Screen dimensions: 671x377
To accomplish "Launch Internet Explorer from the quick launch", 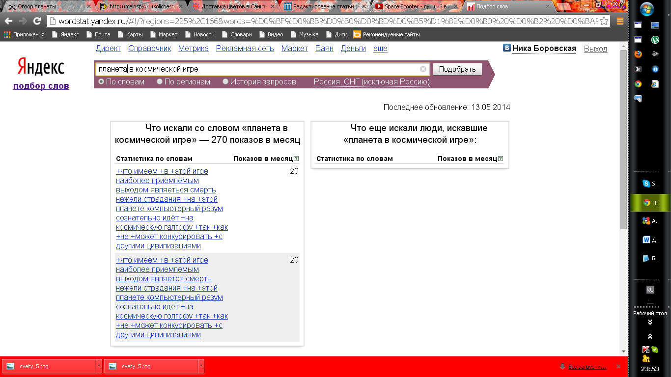I will point(655,83).
